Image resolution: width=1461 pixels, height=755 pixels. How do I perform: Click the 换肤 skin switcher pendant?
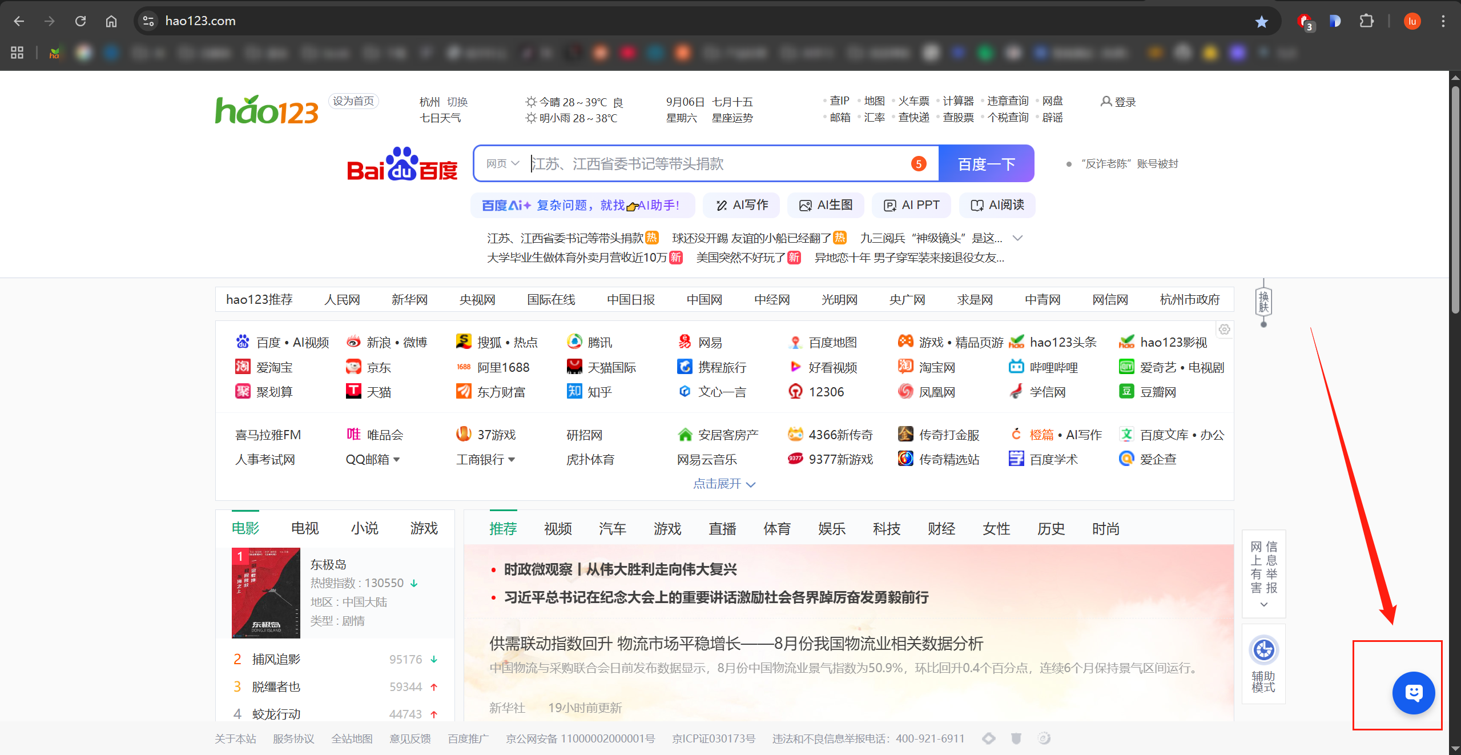point(1263,302)
